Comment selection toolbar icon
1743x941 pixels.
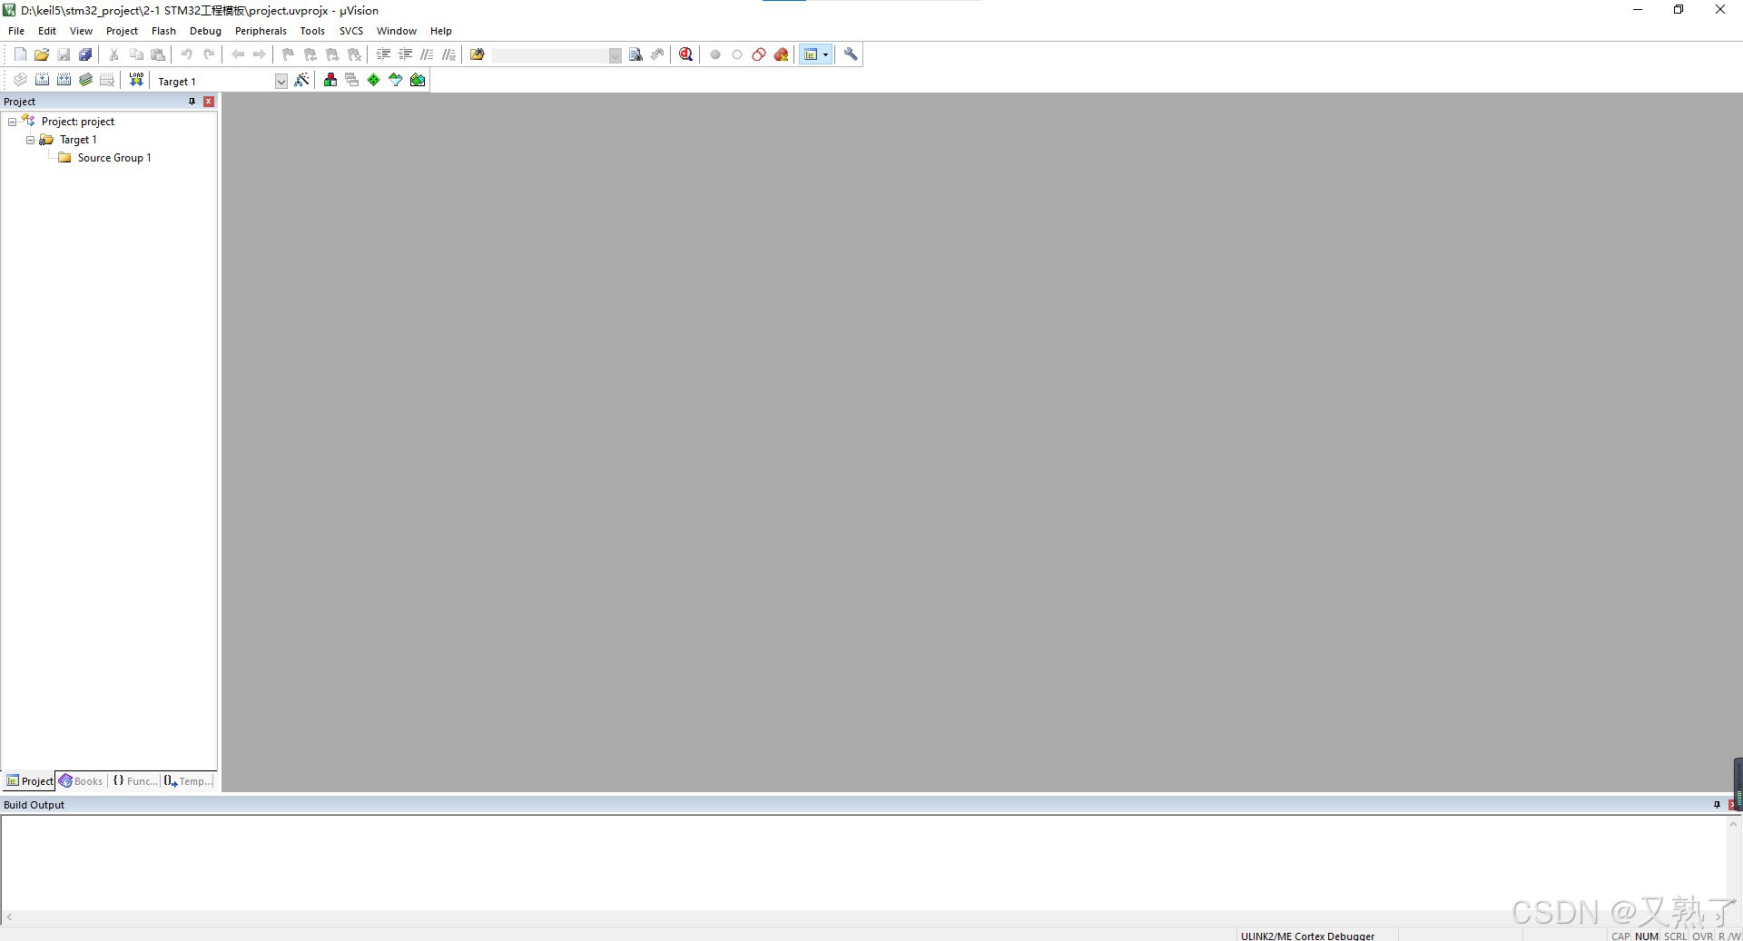pyautogui.click(x=427, y=54)
